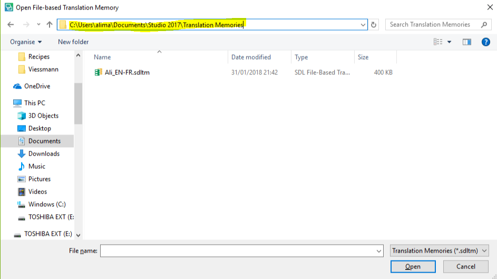
Task: Click into the File name input field
Action: coord(238,251)
